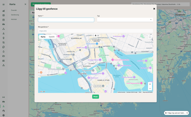Image resolution: width=191 pixels, height=117 pixels.
Task: Select the Karta map type tab
Action: pyautogui.click(x=43, y=37)
